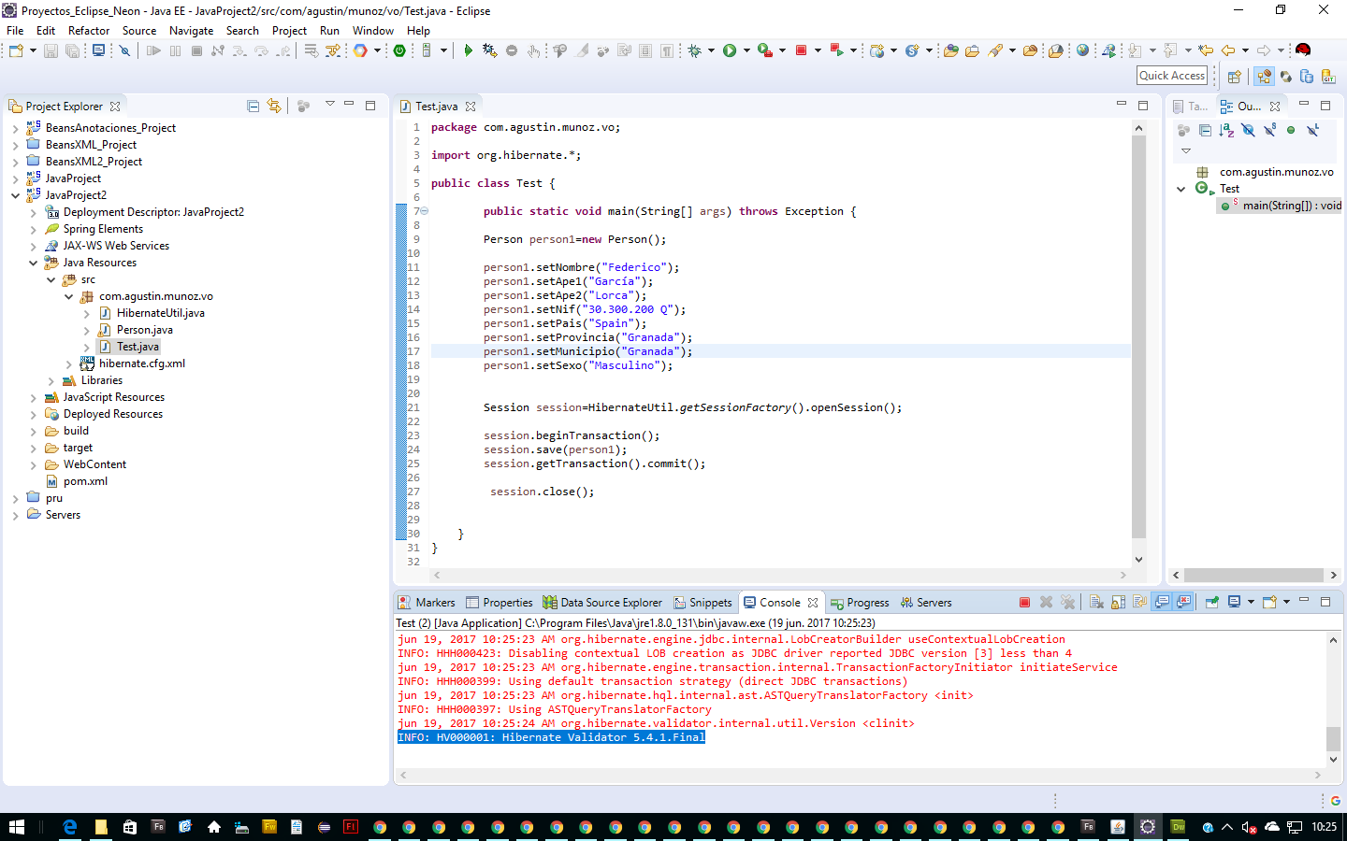This screenshot has width=1347, height=841.
Task: Open Microsoft Edge from the taskbar
Action: point(70,826)
